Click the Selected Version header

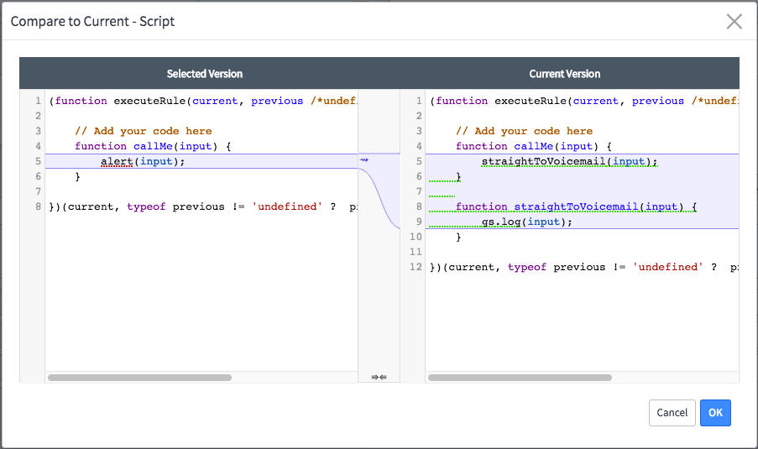(x=205, y=74)
